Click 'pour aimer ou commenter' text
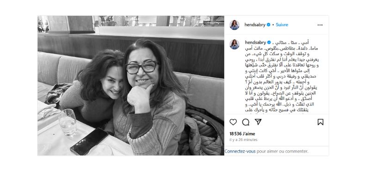The height and width of the screenshot is (185, 370). click(283, 151)
